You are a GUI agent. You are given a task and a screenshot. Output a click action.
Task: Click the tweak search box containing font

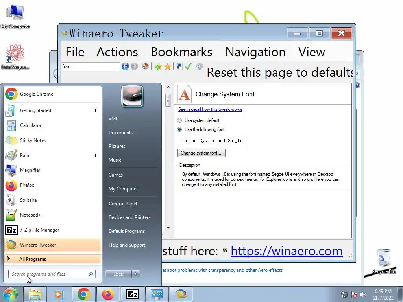coord(91,66)
